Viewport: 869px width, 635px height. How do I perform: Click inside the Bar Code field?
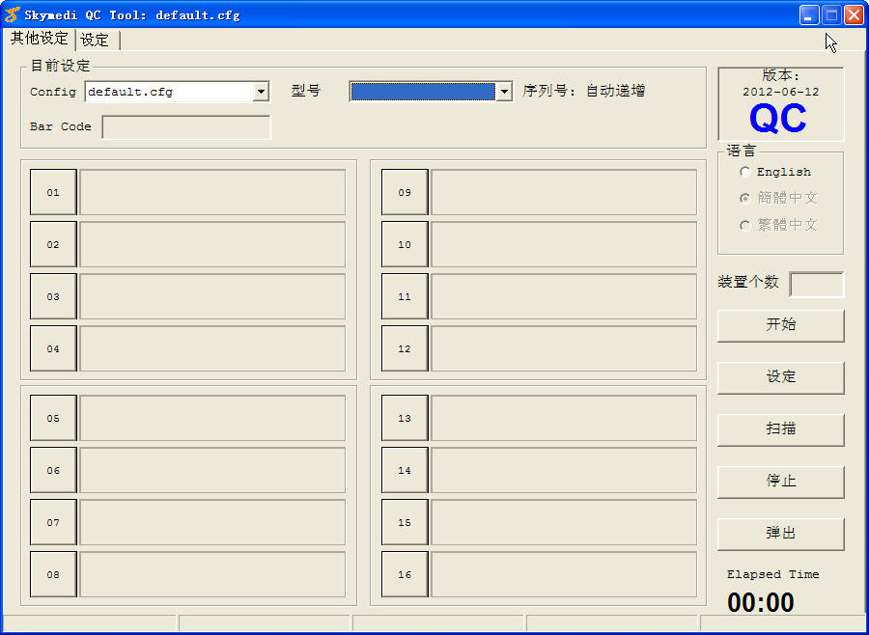point(186,126)
